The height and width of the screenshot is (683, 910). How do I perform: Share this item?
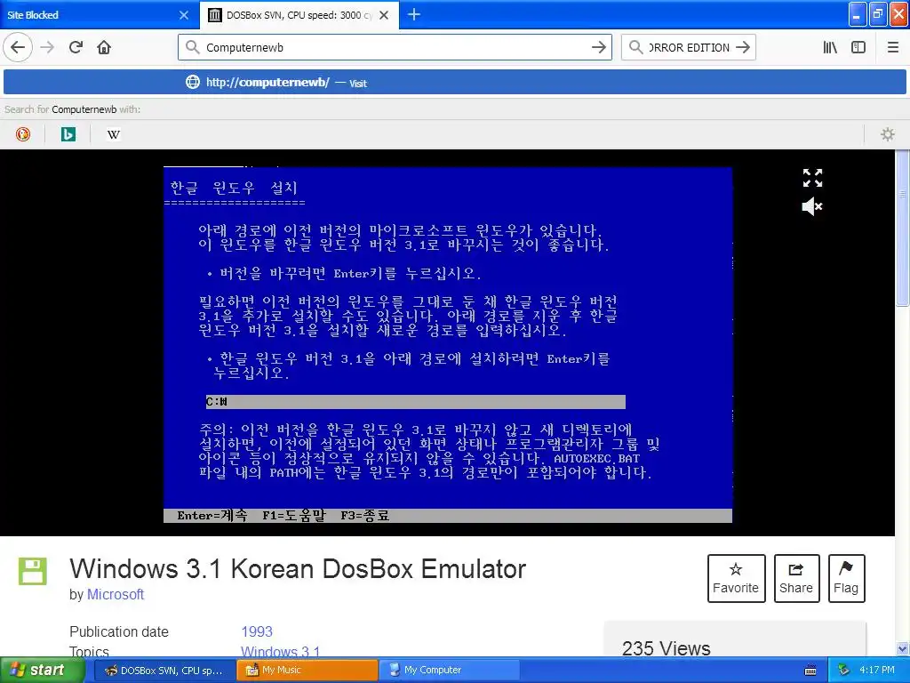(796, 578)
